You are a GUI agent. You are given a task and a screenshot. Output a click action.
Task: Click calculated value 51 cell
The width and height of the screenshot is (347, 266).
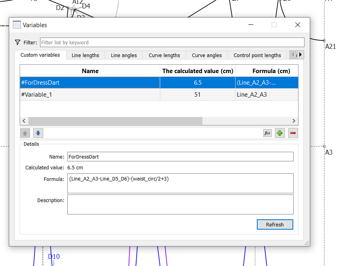click(198, 95)
